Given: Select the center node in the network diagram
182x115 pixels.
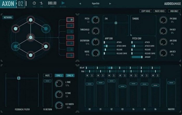Looking at the screenshot, I should pyautogui.click(x=31, y=37).
